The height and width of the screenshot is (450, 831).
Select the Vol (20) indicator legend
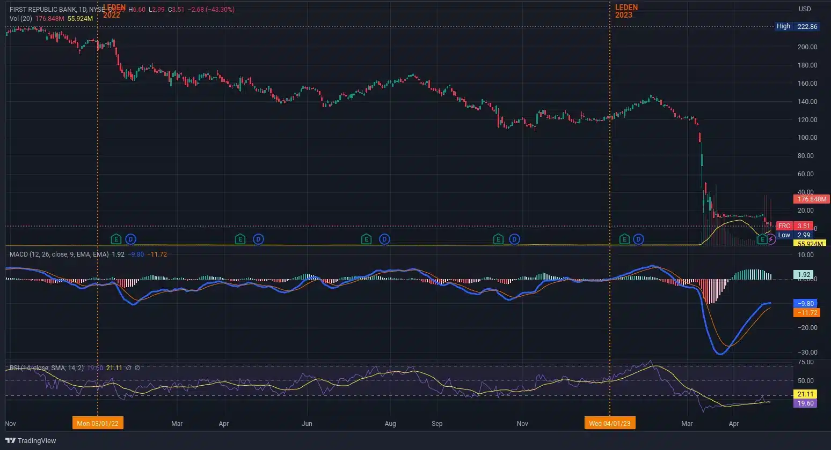click(x=21, y=19)
